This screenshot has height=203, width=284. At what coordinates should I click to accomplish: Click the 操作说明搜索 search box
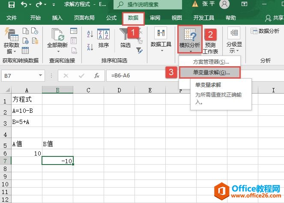(148, 5)
